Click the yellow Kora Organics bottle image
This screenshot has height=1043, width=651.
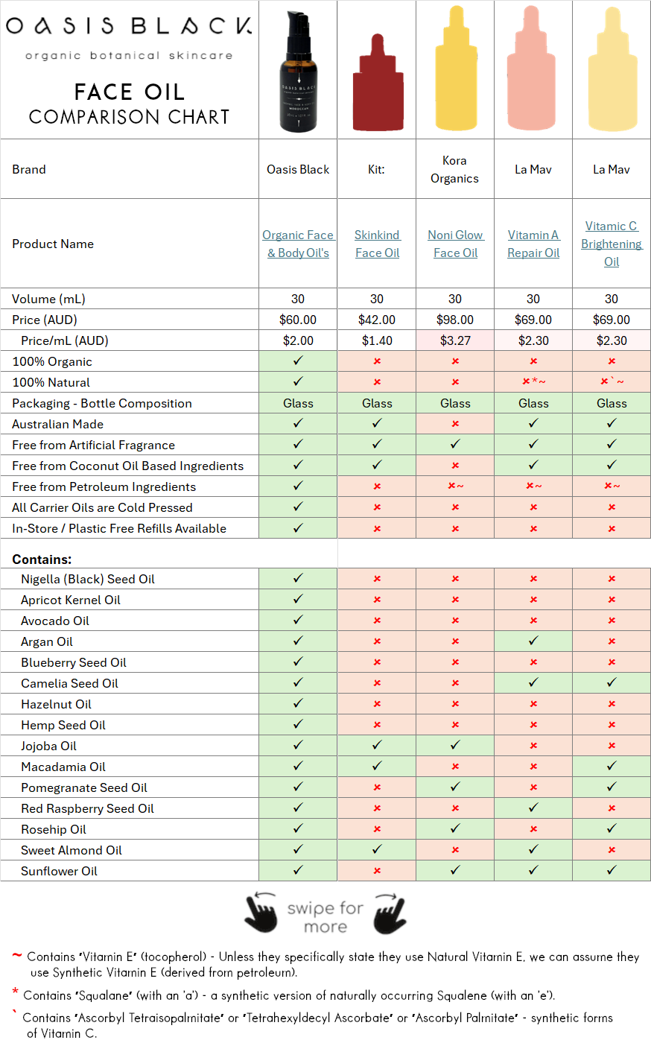455,71
